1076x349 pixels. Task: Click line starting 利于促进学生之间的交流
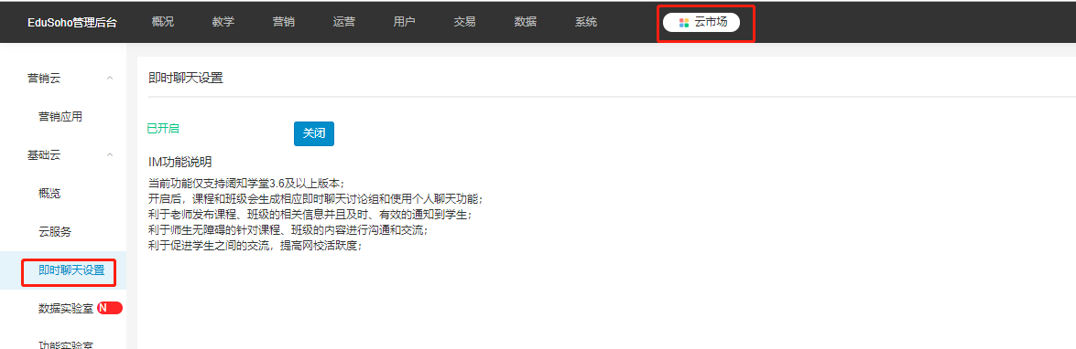pyautogui.click(x=255, y=245)
